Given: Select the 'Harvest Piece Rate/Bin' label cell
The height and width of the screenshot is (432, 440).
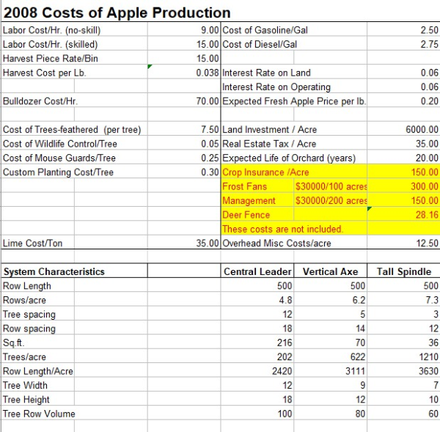Looking at the screenshot, I should [51, 59].
